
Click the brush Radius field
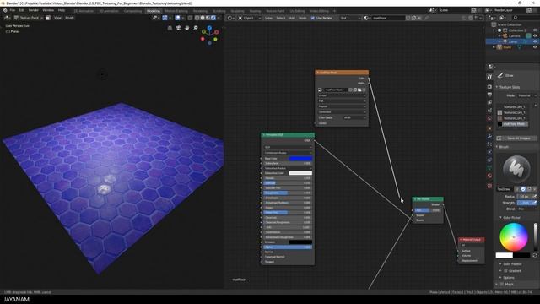point(524,197)
